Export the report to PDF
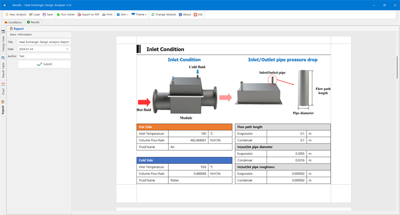The image size is (400, 215). (88, 15)
